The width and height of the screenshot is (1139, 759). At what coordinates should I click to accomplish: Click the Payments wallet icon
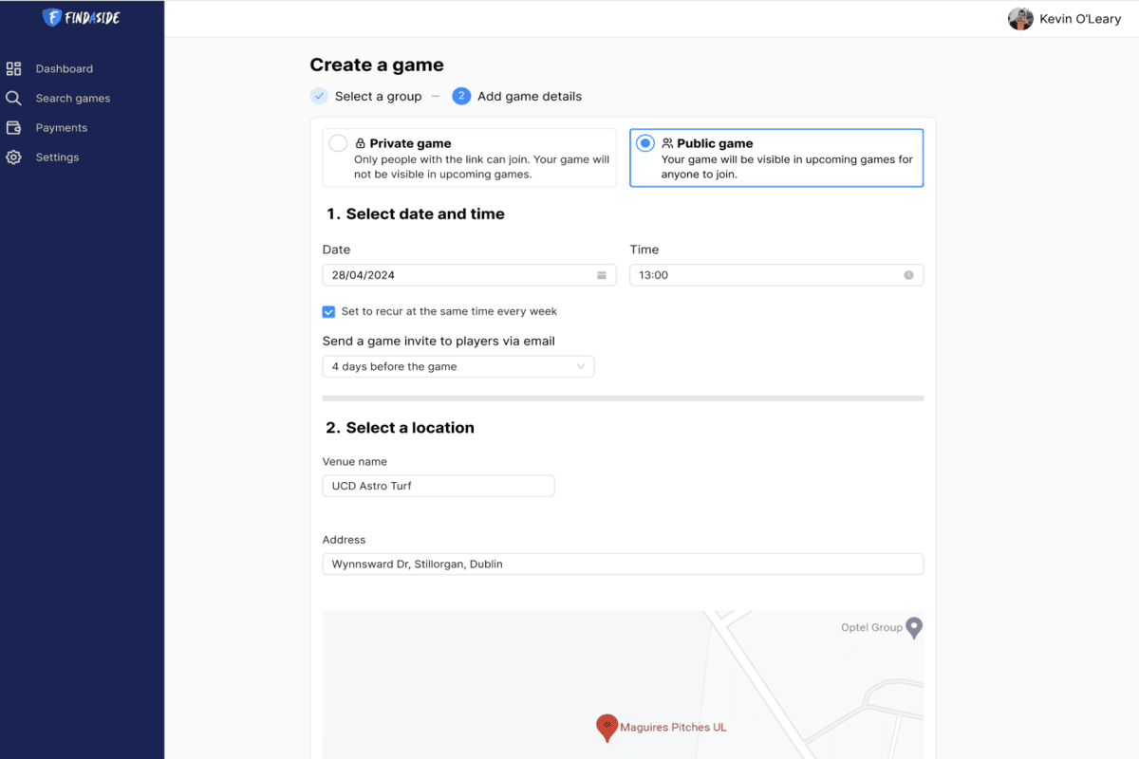click(13, 127)
